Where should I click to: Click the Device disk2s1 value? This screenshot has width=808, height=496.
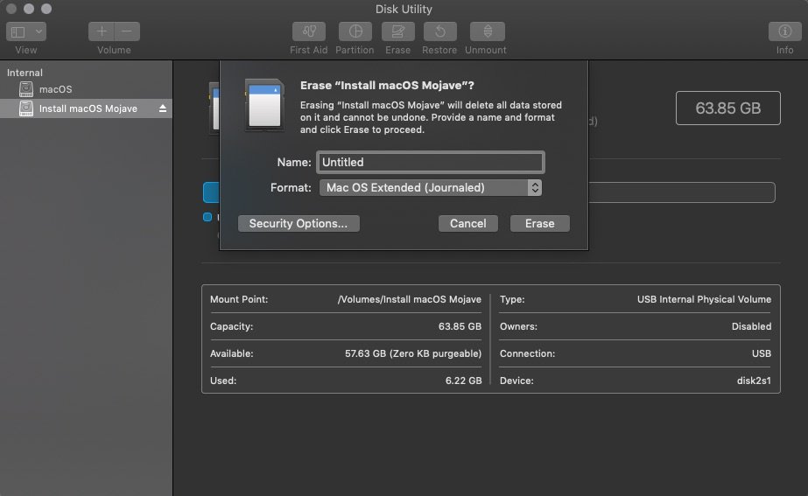[754, 381]
